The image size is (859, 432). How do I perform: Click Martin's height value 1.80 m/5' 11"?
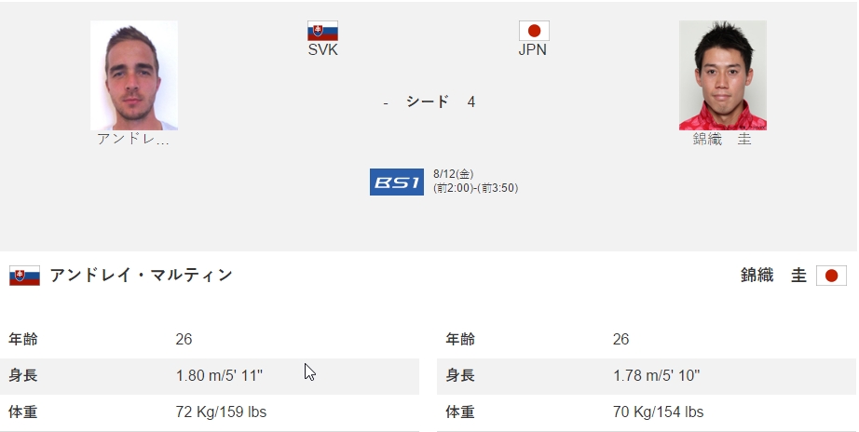[219, 375]
